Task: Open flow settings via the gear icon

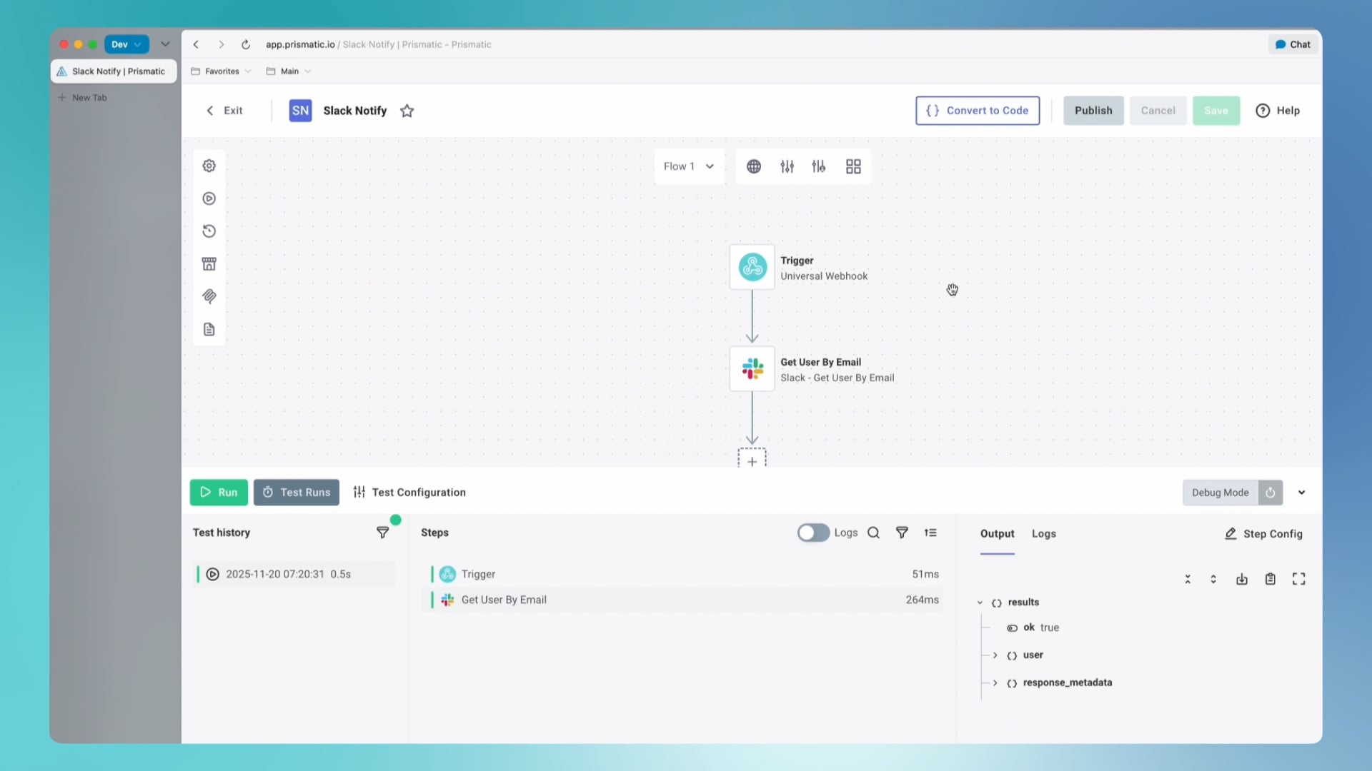Action: coord(209,165)
